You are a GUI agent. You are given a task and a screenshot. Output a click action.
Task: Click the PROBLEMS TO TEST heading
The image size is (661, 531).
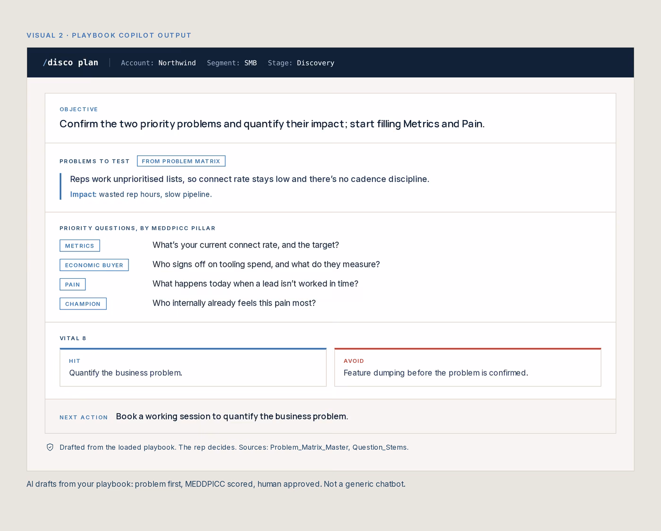(x=94, y=161)
